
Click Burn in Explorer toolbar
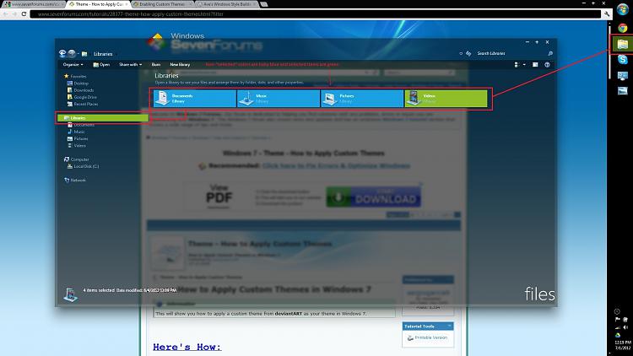click(x=156, y=65)
